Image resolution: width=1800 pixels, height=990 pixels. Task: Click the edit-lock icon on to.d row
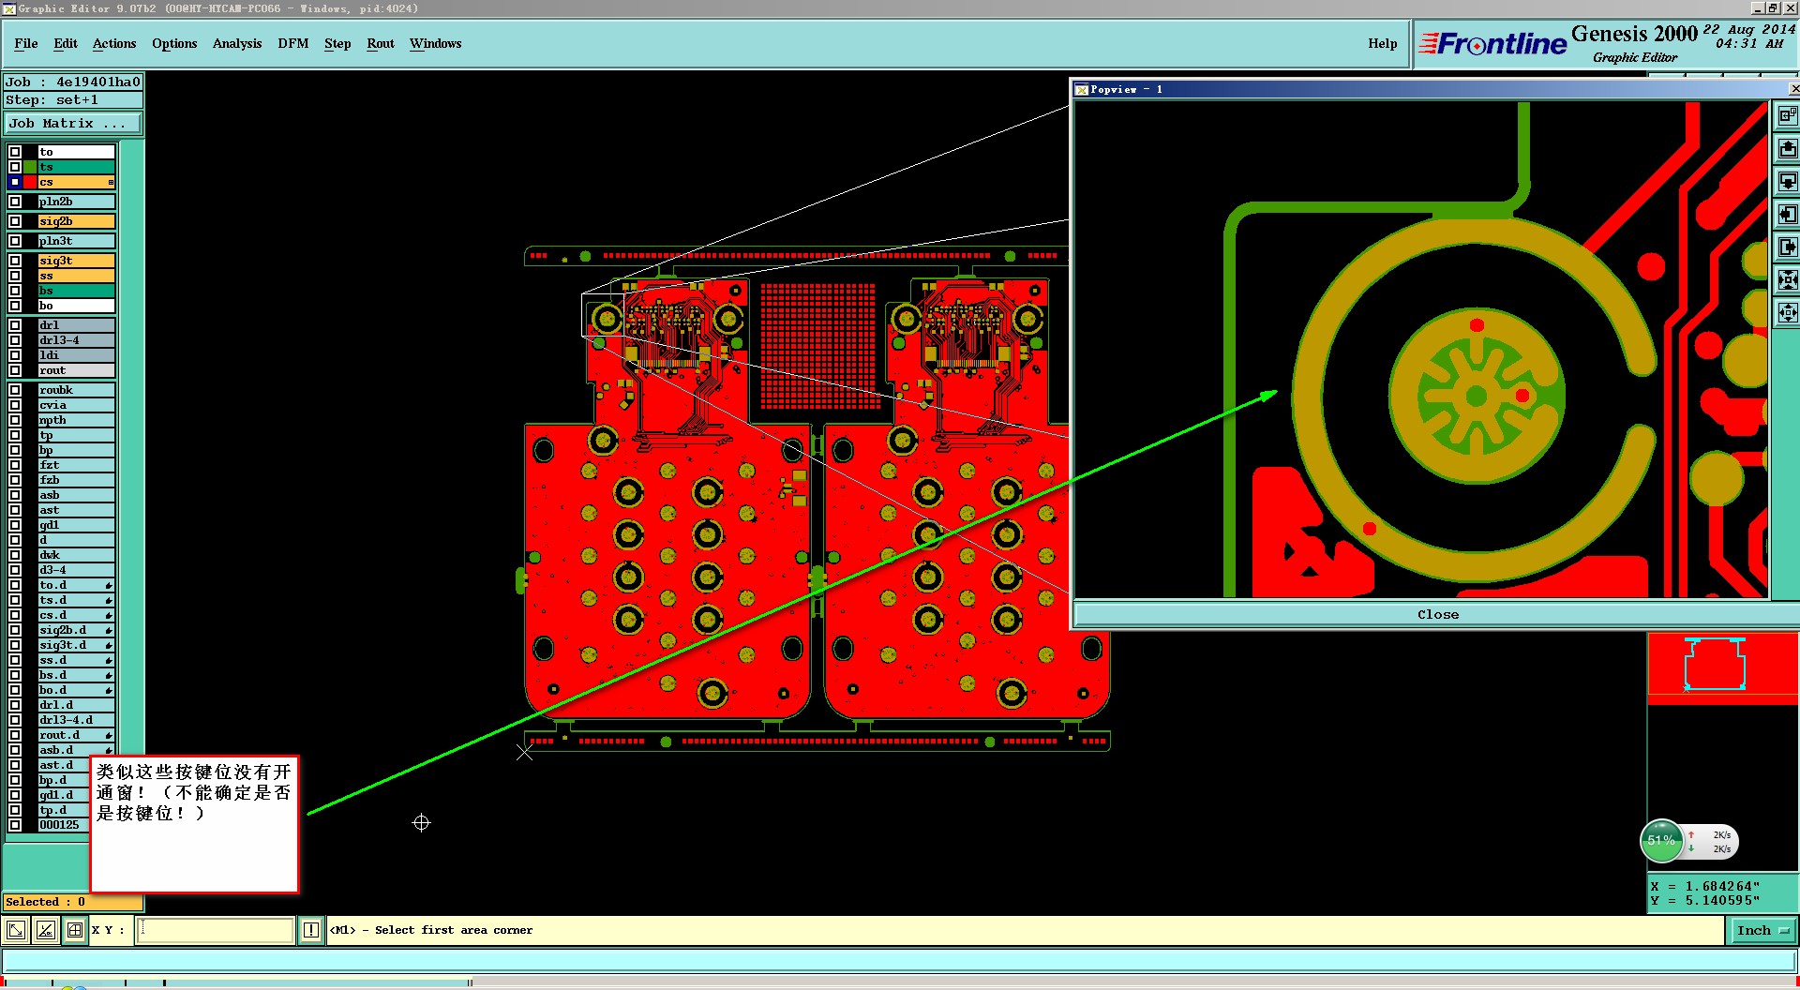(109, 586)
